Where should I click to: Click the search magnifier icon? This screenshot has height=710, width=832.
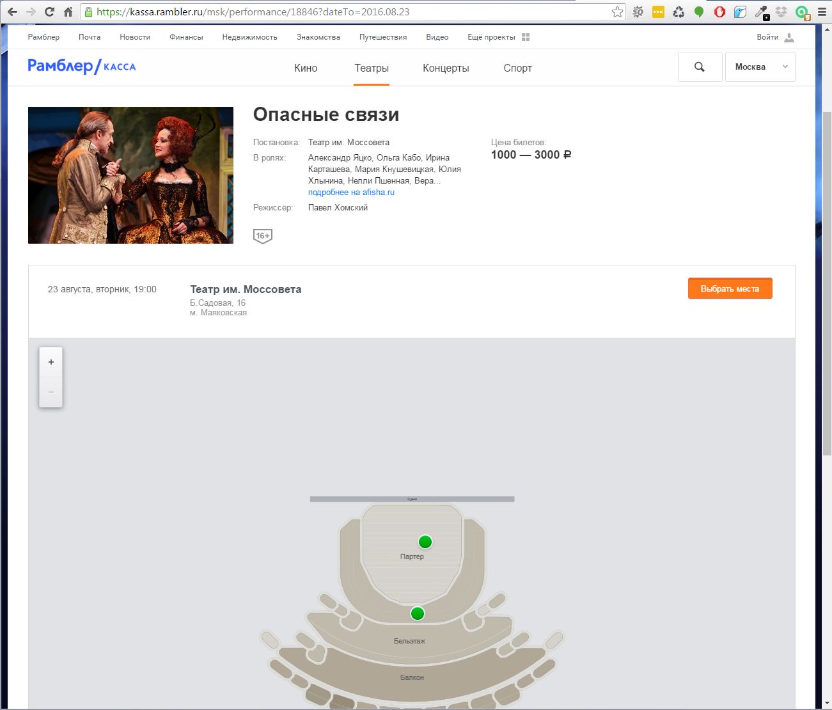tap(700, 67)
